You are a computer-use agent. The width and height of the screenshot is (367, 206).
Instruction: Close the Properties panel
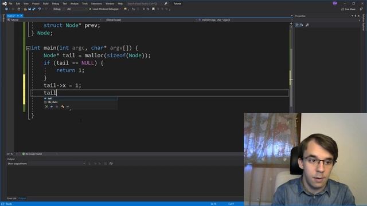point(358,16)
